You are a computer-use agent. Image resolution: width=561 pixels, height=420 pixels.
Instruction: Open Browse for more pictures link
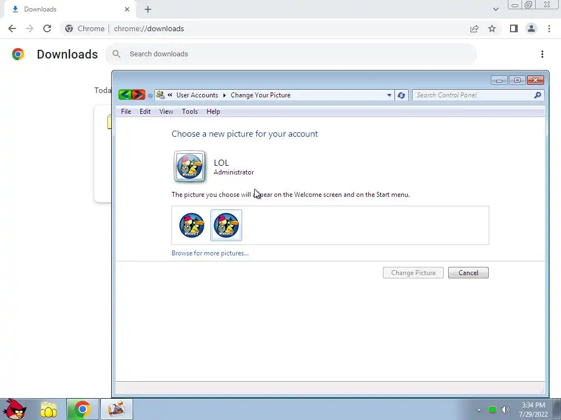210,253
